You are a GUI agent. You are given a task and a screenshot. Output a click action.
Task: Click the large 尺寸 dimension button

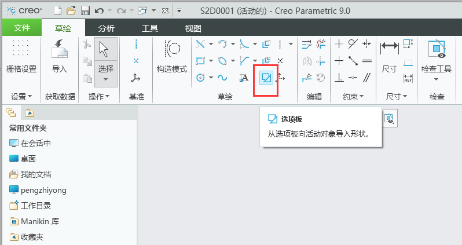[x=390, y=57]
